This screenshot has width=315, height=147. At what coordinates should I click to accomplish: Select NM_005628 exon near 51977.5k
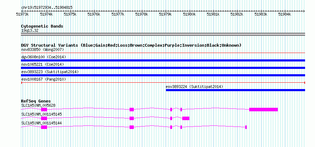point(132,110)
